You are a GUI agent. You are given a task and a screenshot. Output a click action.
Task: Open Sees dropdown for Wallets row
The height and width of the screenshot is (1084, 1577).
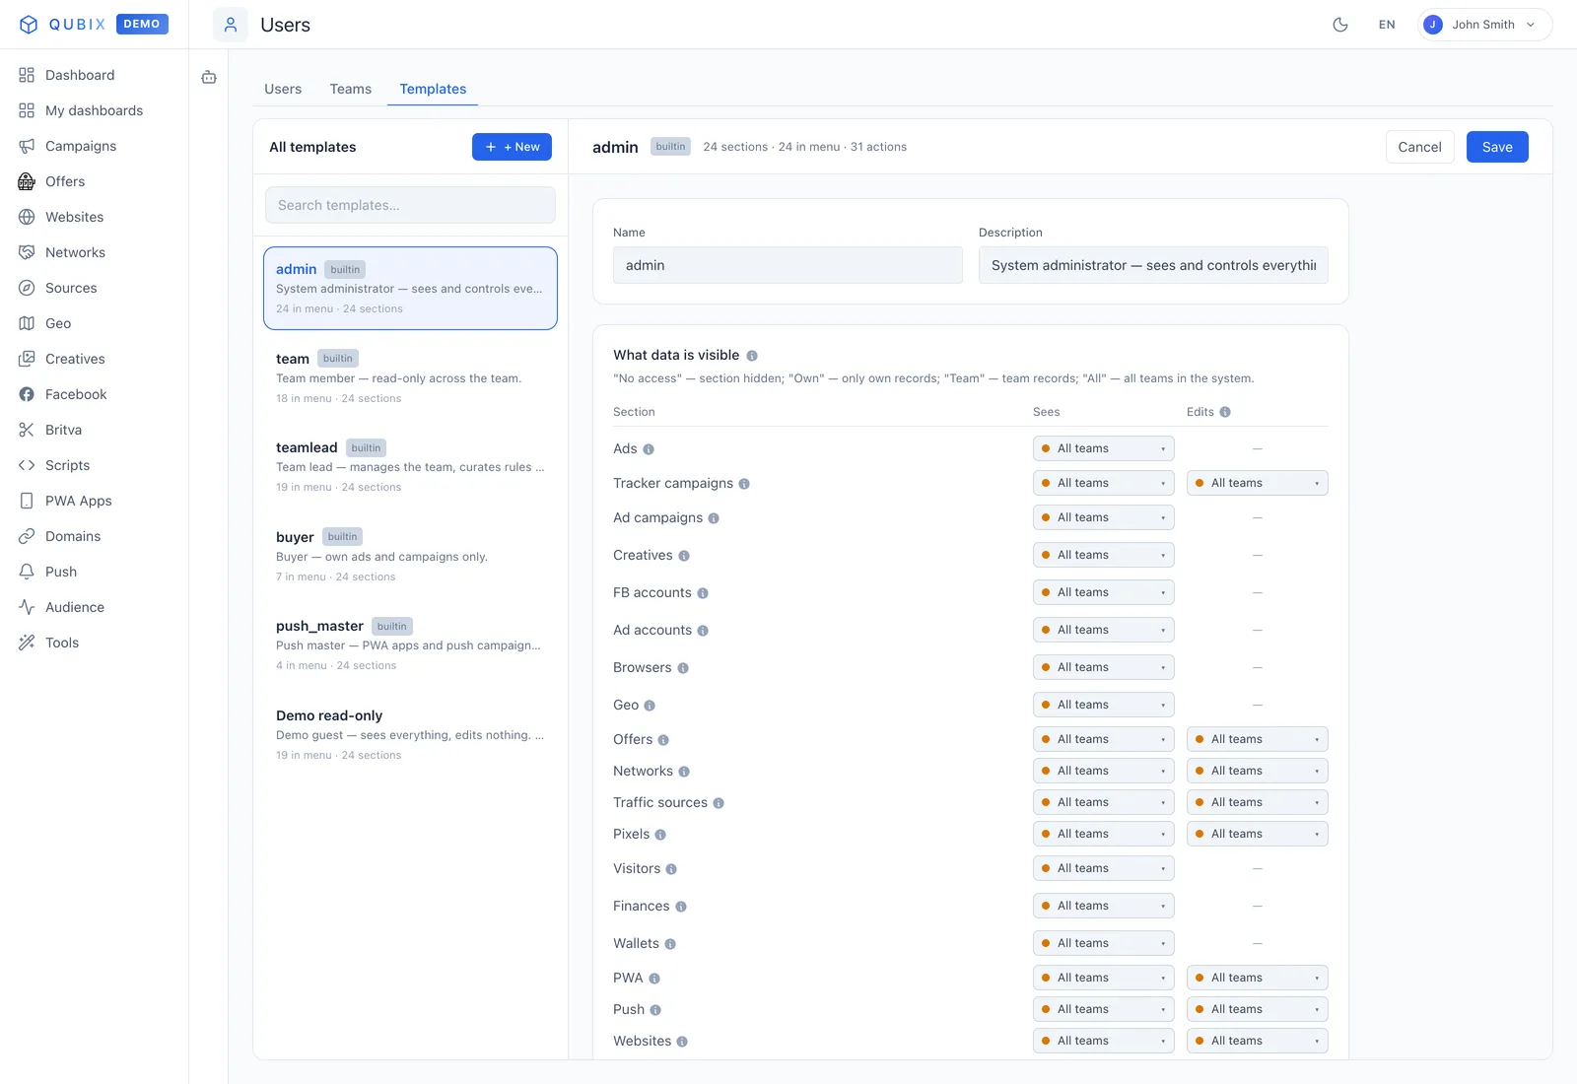point(1103,943)
